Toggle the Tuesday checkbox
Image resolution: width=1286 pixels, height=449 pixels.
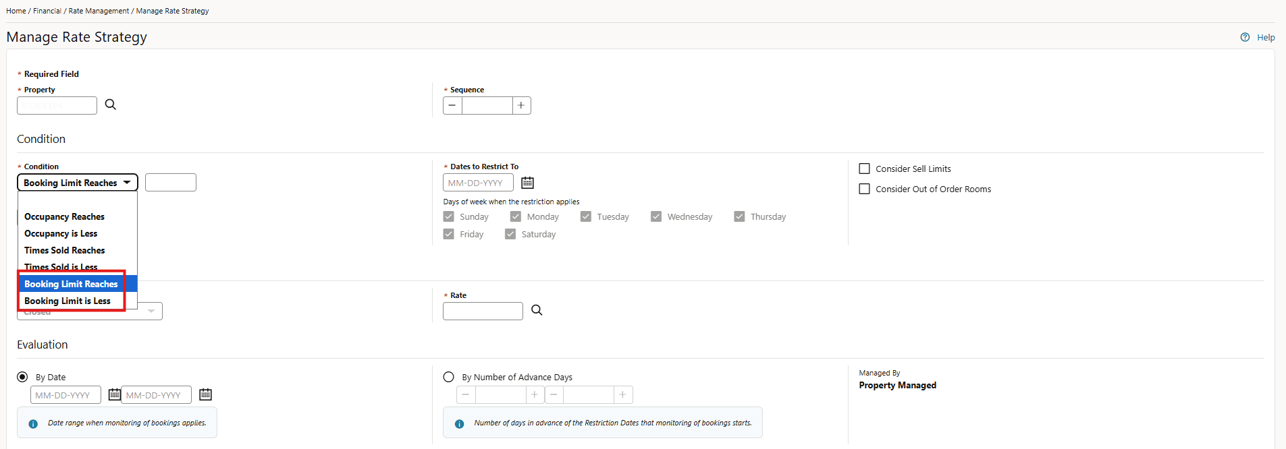tap(586, 216)
